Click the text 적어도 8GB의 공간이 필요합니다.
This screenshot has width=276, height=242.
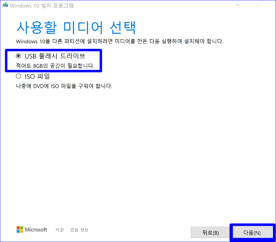(55, 66)
